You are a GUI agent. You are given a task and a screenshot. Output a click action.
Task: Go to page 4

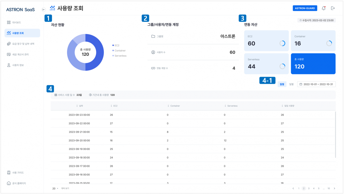point(314,188)
